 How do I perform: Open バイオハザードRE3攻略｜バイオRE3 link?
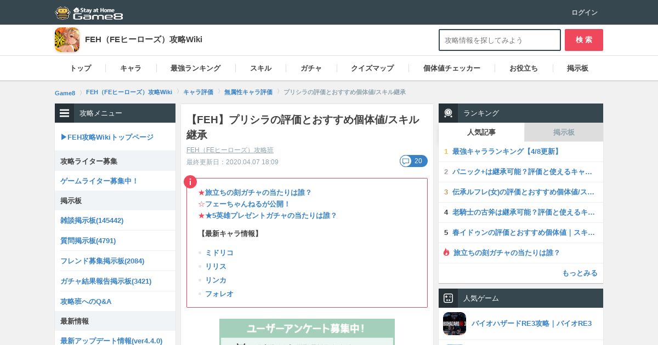pos(531,324)
